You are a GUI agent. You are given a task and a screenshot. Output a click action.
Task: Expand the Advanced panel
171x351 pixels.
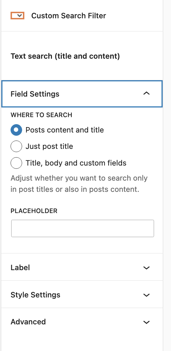82,322
